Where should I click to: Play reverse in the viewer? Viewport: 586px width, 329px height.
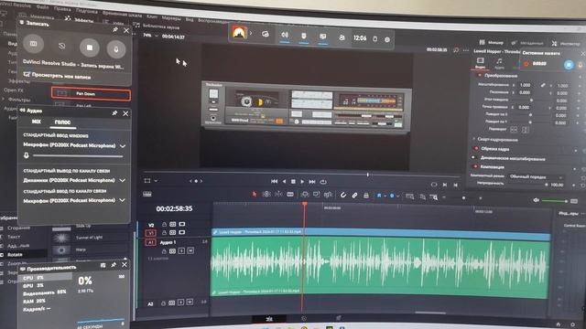[x=284, y=181]
